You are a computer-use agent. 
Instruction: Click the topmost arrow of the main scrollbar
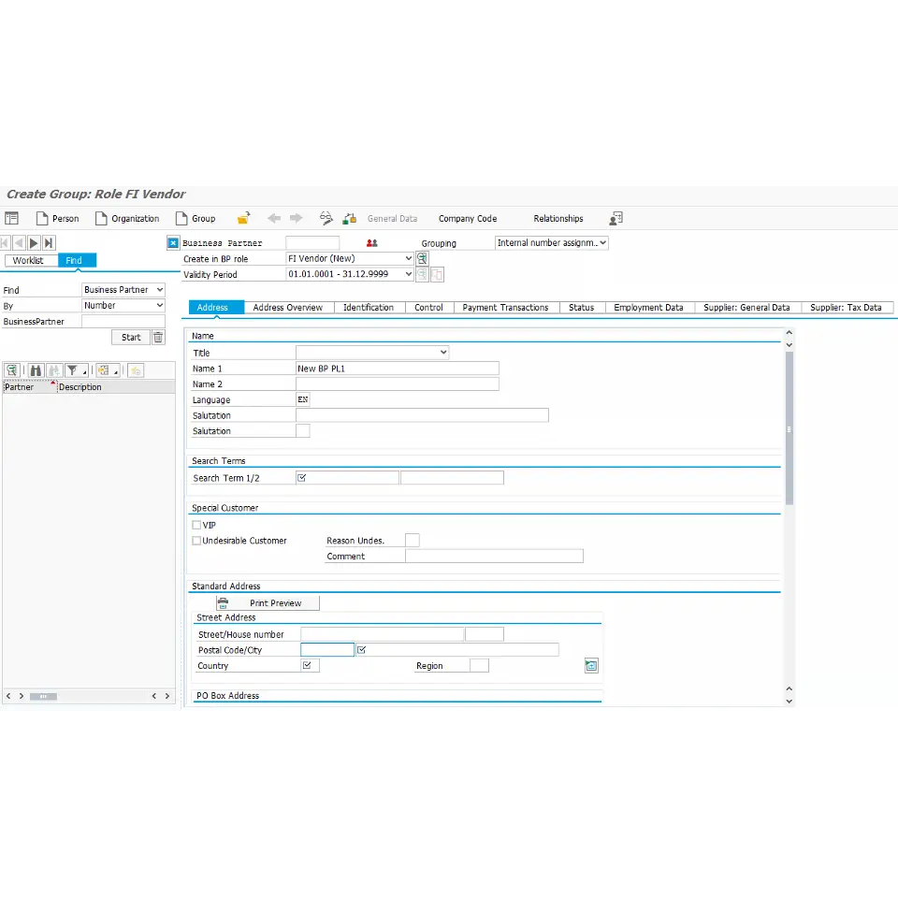click(x=789, y=333)
